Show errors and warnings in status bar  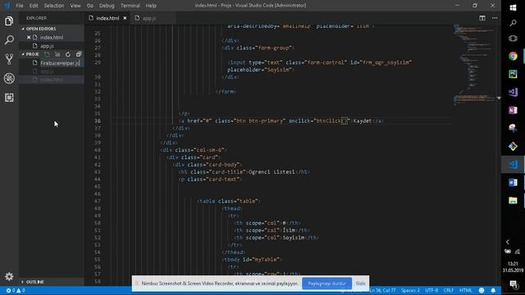click(x=16, y=290)
